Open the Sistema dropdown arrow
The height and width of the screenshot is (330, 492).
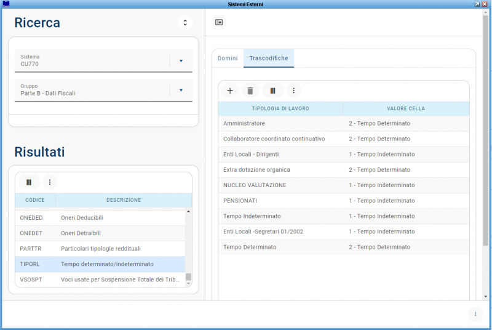(x=181, y=61)
